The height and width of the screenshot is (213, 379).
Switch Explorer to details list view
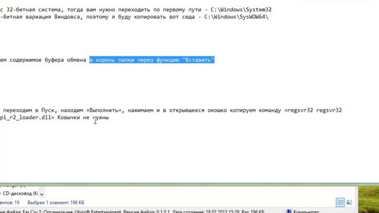340,202
